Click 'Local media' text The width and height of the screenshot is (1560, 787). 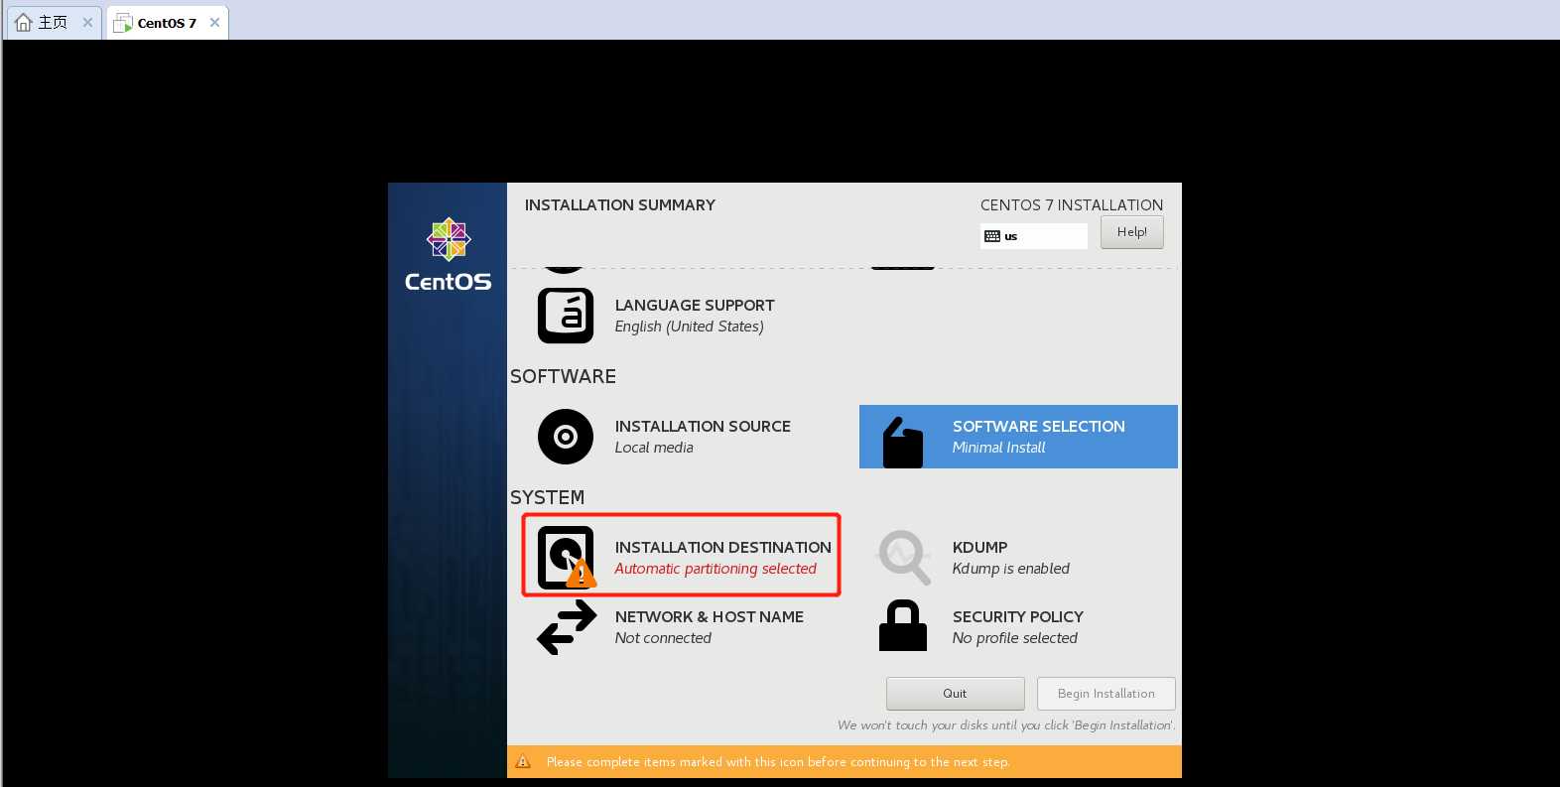(x=654, y=448)
